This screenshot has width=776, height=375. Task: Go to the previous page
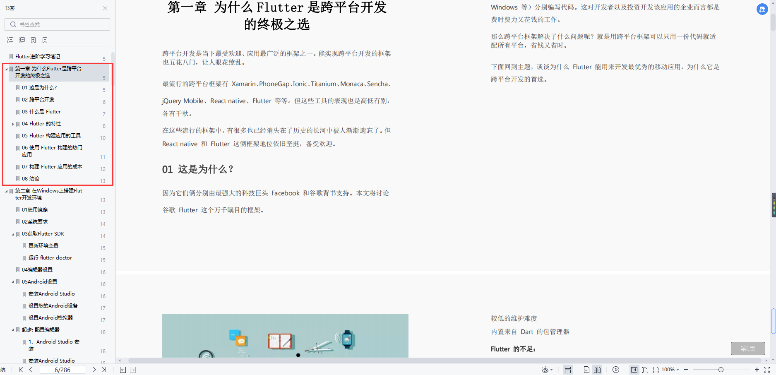[31, 370]
